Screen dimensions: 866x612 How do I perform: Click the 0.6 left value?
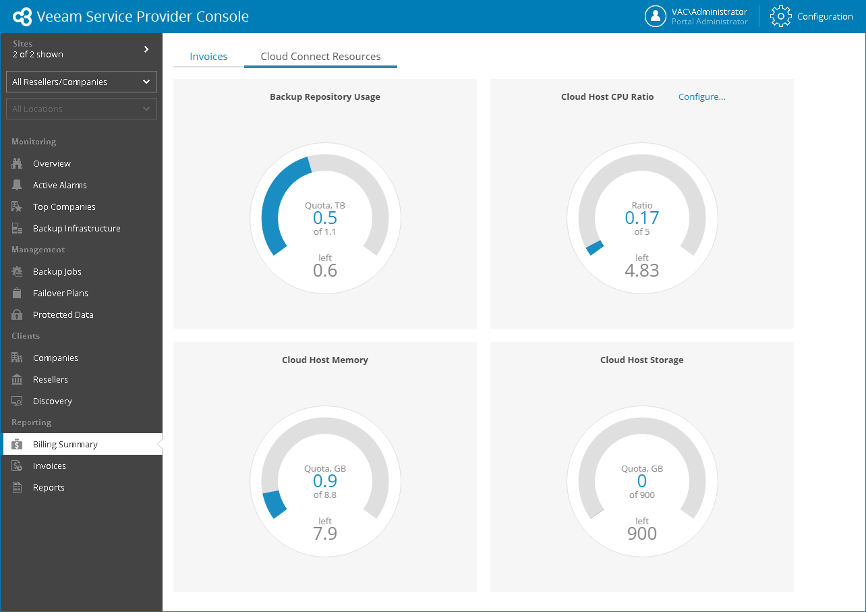point(325,271)
